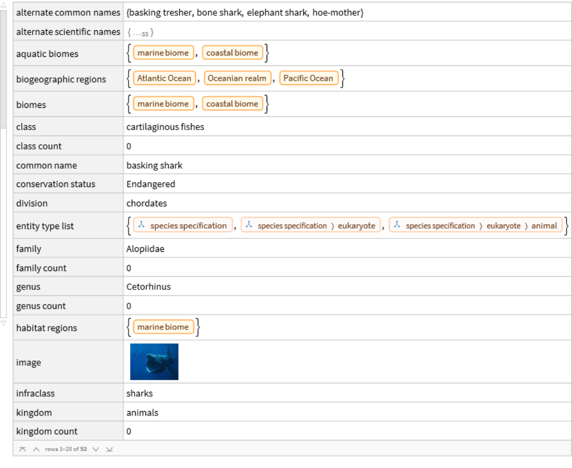Viewport: 572px width, 468px height.
Task: Click the Atlantic Ocean entity
Action: tap(164, 78)
